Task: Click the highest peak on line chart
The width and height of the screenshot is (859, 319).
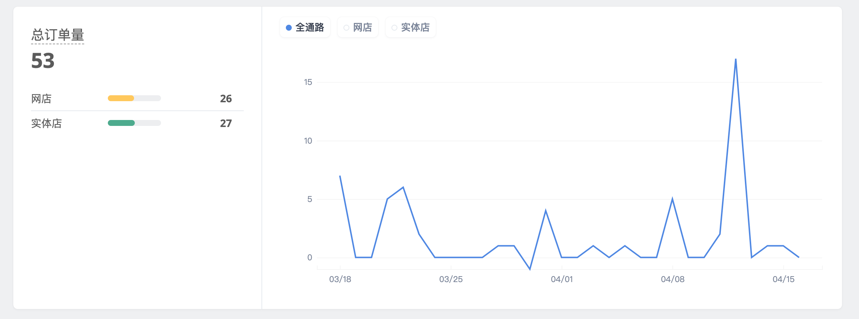Action: (x=736, y=59)
